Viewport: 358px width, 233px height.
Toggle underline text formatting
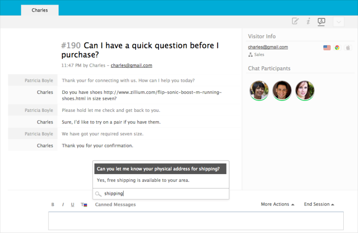(72, 204)
